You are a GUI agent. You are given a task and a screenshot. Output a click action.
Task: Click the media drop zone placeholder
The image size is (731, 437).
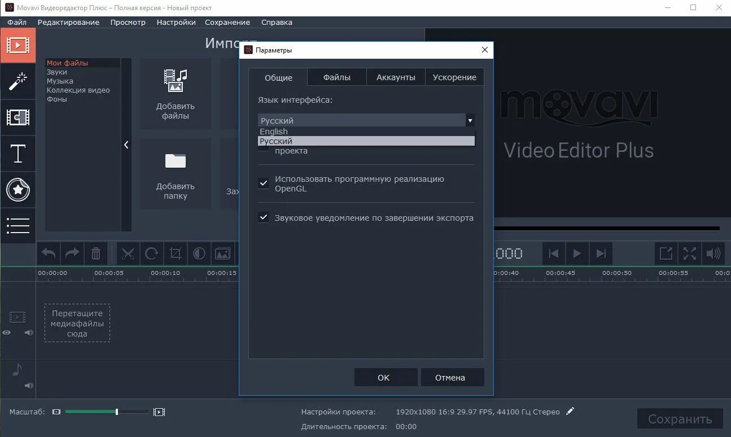pyautogui.click(x=77, y=324)
